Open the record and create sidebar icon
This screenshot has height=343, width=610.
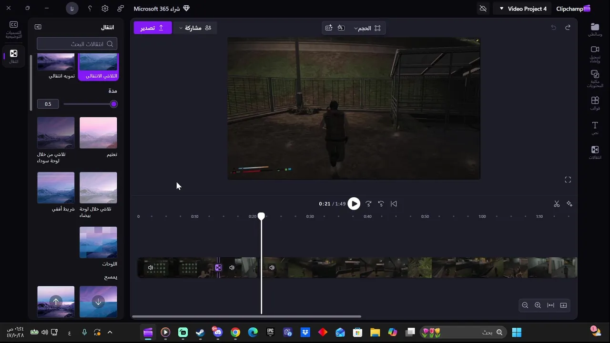click(x=595, y=55)
